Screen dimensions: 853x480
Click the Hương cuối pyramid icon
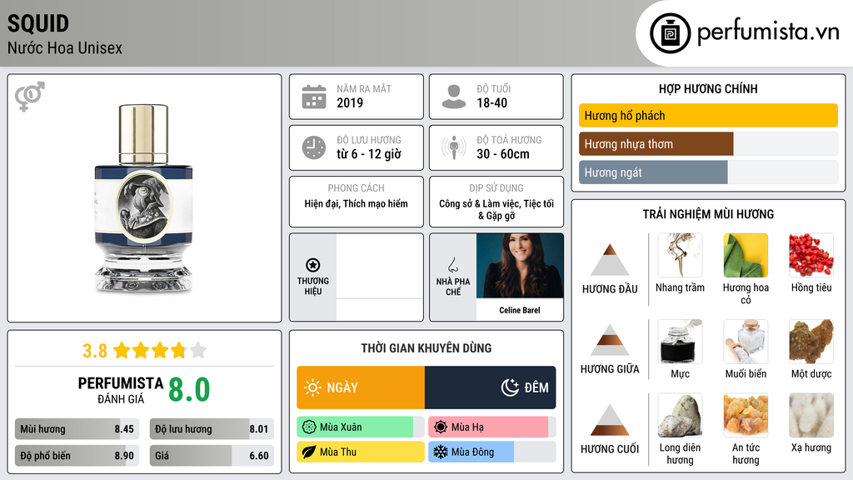point(610,420)
